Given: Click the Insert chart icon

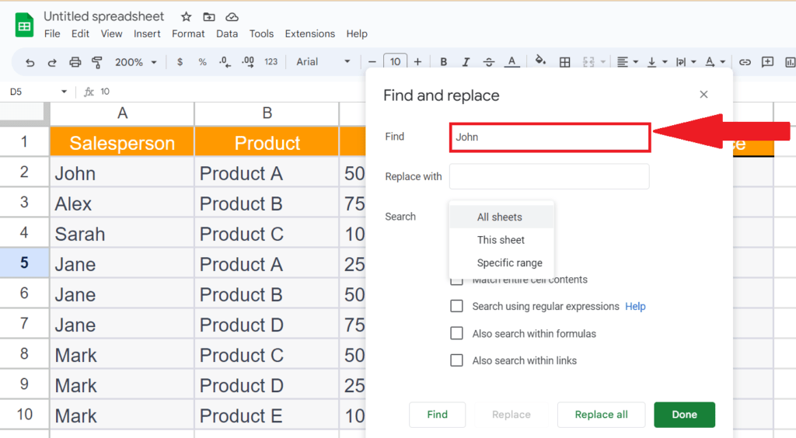Looking at the screenshot, I should pyautogui.click(x=790, y=62).
